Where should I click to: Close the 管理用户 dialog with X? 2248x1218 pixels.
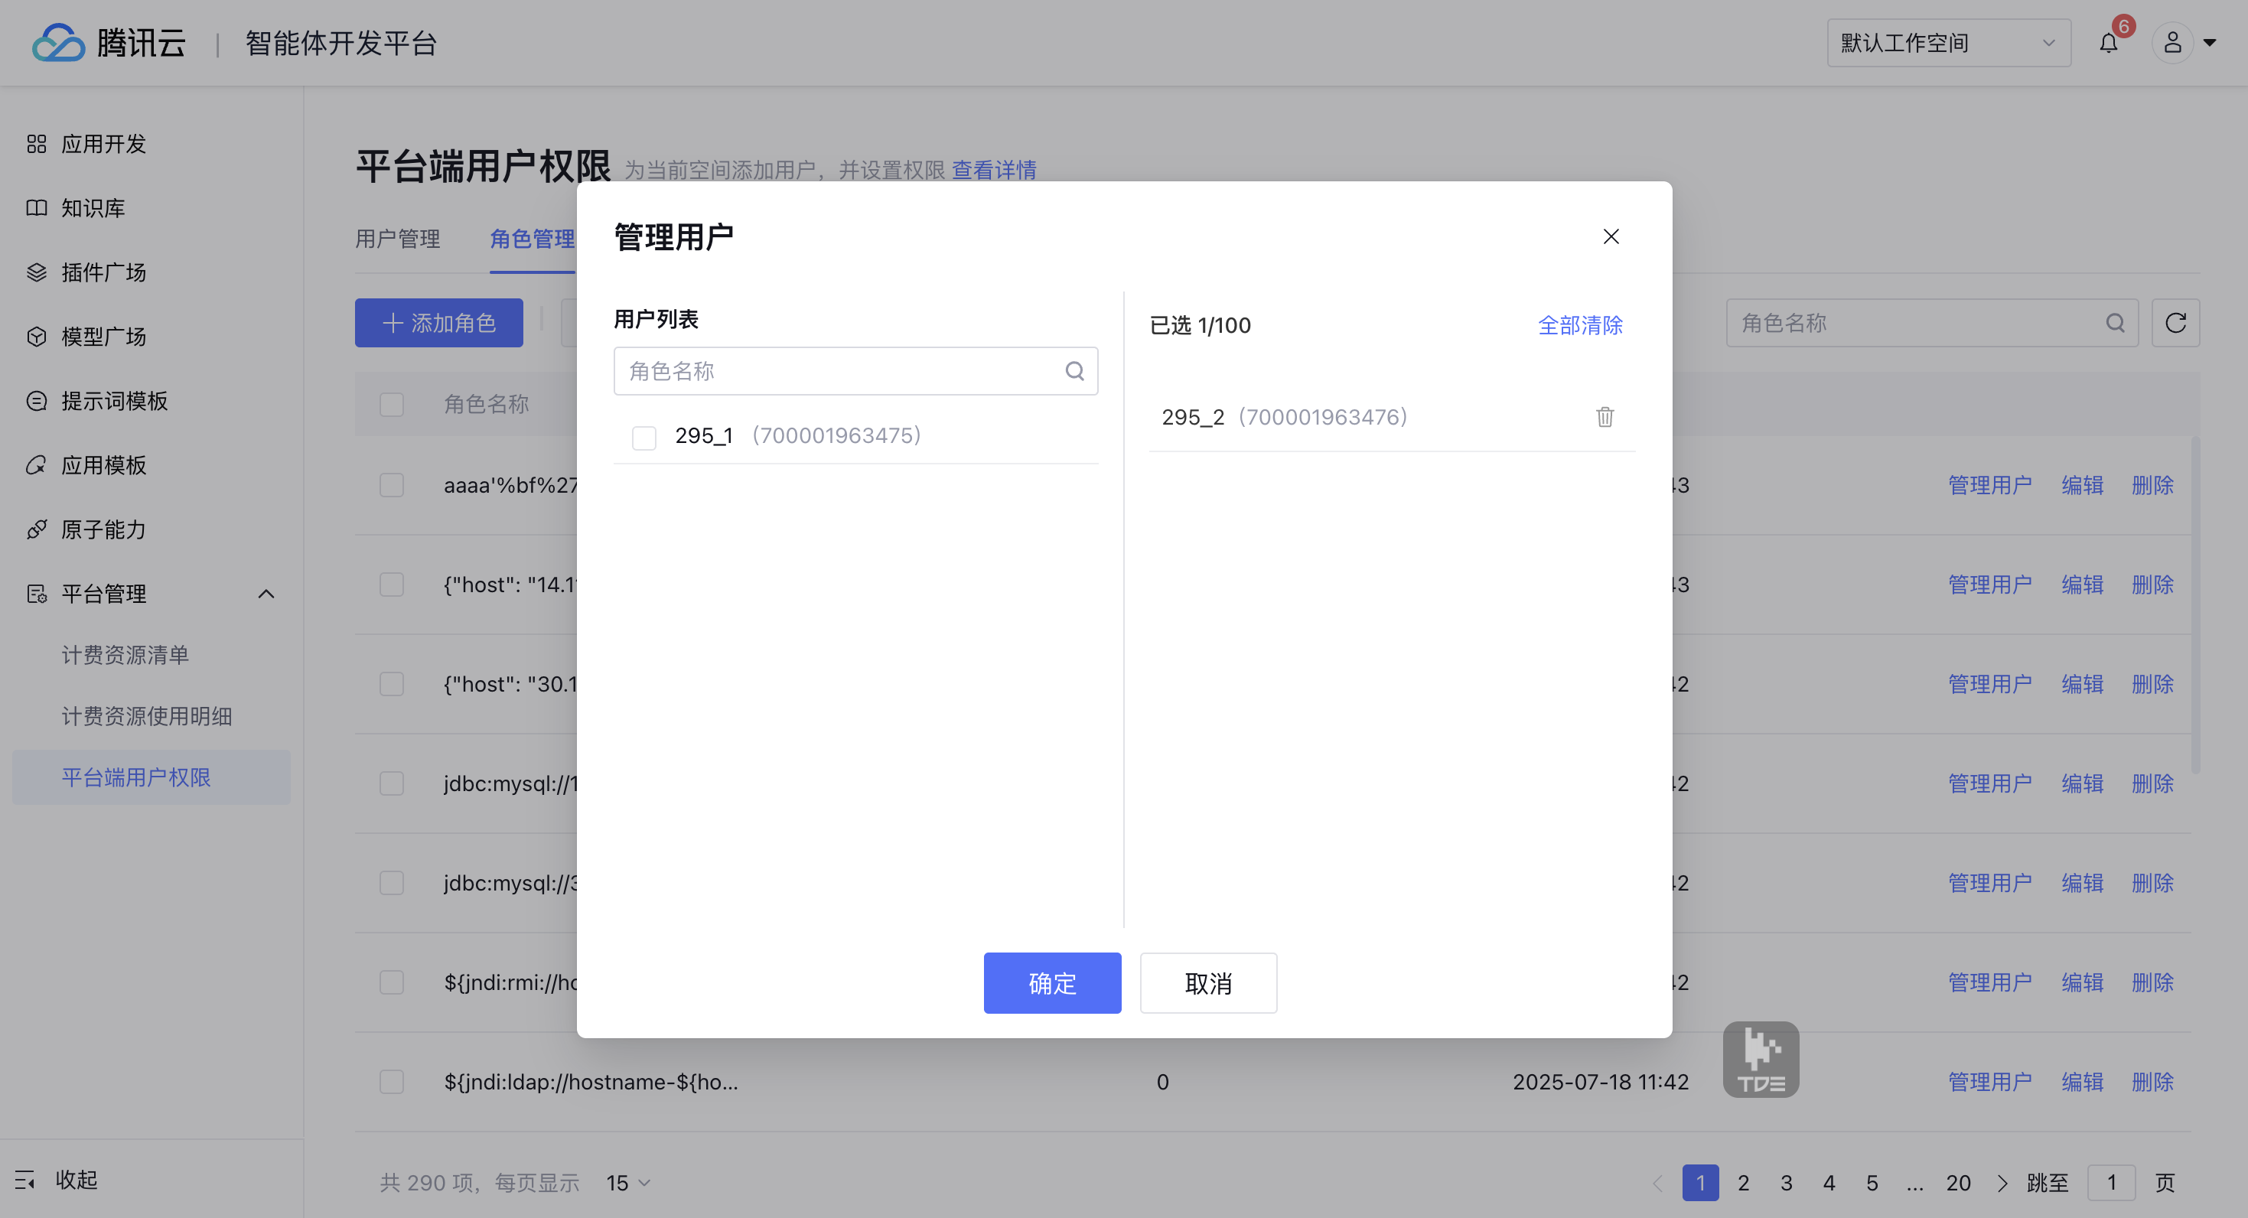pyautogui.click(x=1611, y=236)
